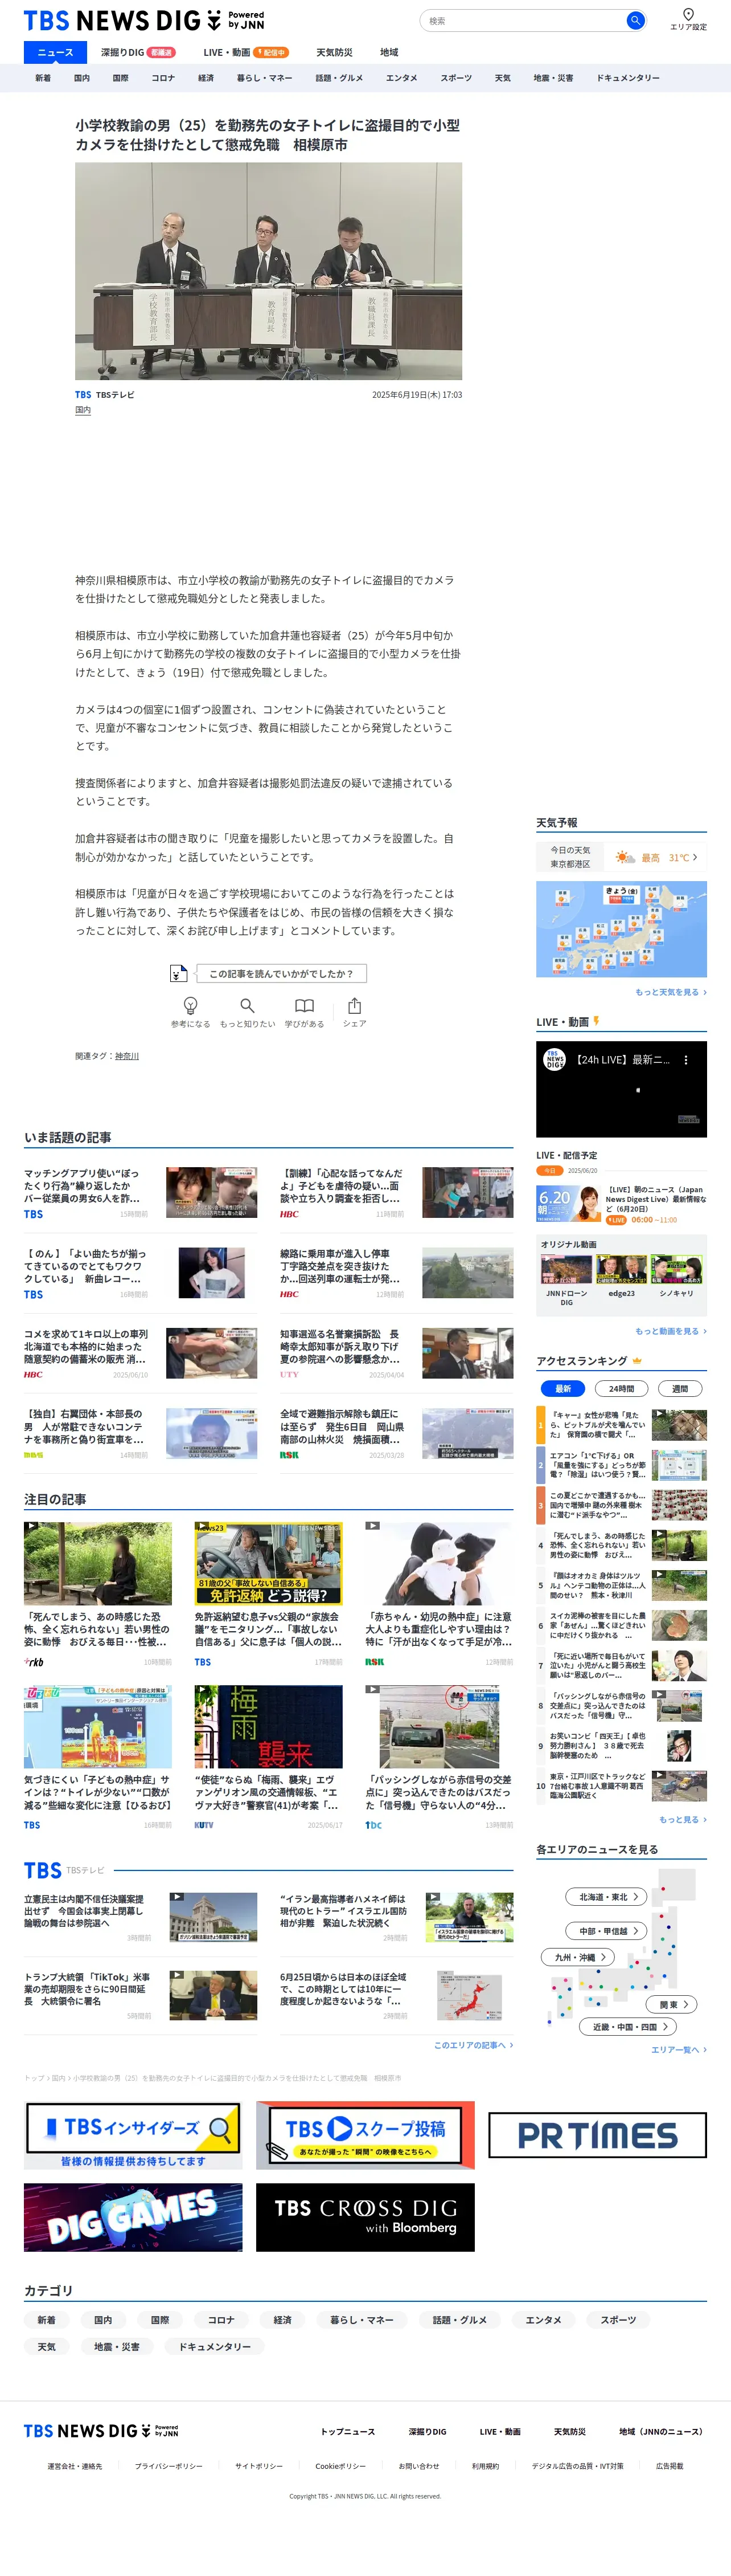Open the エンタメ sub-navigation item
This screenshot has width=731, height=2576.
coord(401,78)
